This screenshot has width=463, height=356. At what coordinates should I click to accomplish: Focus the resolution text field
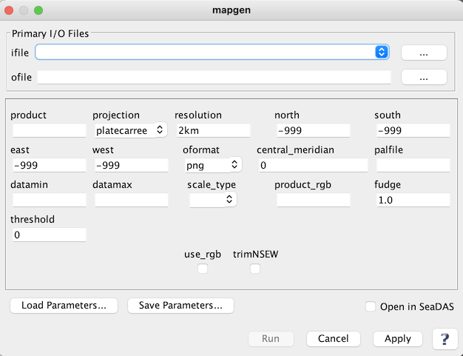[x=212, y=130]
